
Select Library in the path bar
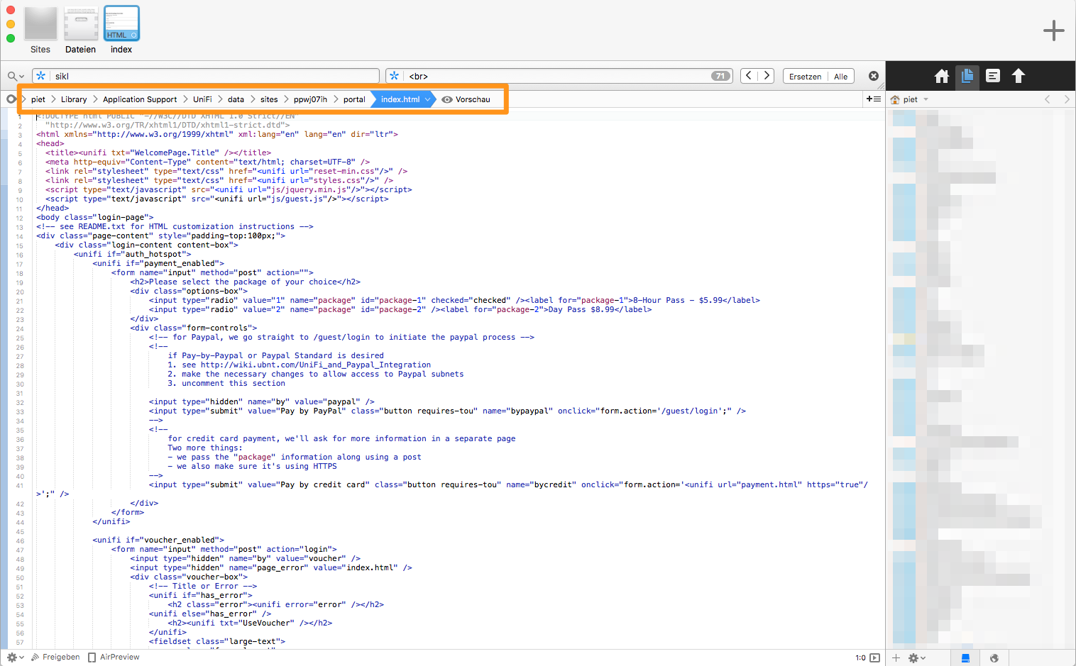click(x=74, y=99)
